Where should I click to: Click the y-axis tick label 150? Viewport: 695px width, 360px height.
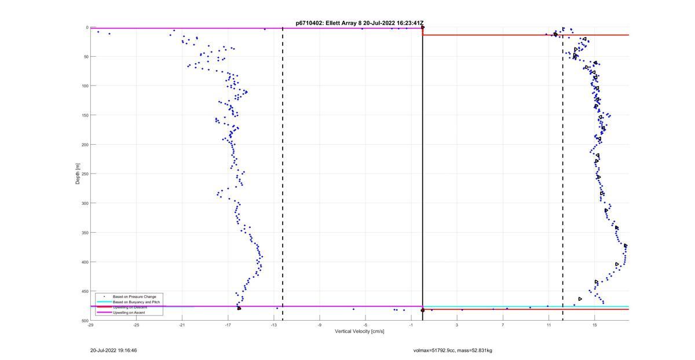click(x=85, y=115)
